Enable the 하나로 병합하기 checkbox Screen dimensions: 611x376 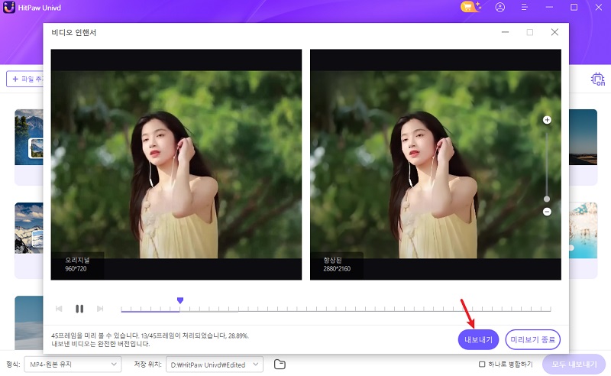(482, 364)
